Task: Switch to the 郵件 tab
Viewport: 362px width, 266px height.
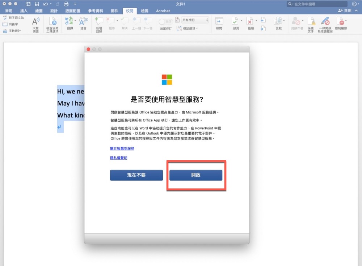Action: pyautogui.click(x=114, y=11)
